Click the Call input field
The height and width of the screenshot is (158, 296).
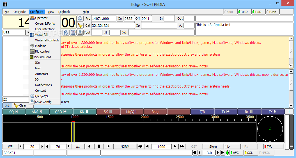pyautogui.click(x=113, y=25)
